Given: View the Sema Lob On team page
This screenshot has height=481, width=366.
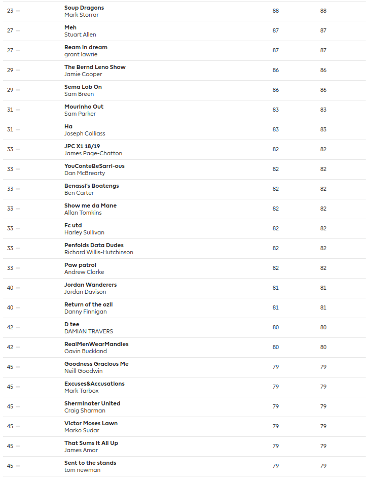Looking at the screenshot, I should pyautogui.click(x=83, y=87).
